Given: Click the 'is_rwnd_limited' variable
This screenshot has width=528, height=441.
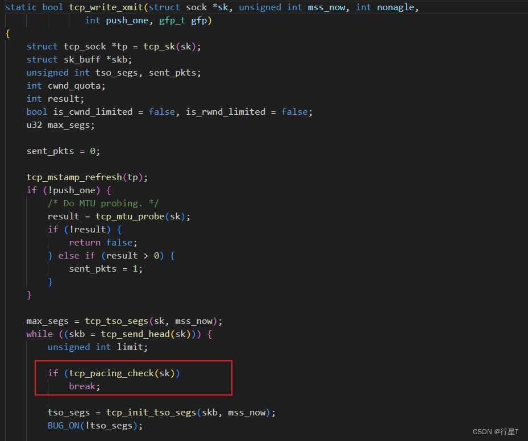Looking at the screenshot, I should 225,112.
